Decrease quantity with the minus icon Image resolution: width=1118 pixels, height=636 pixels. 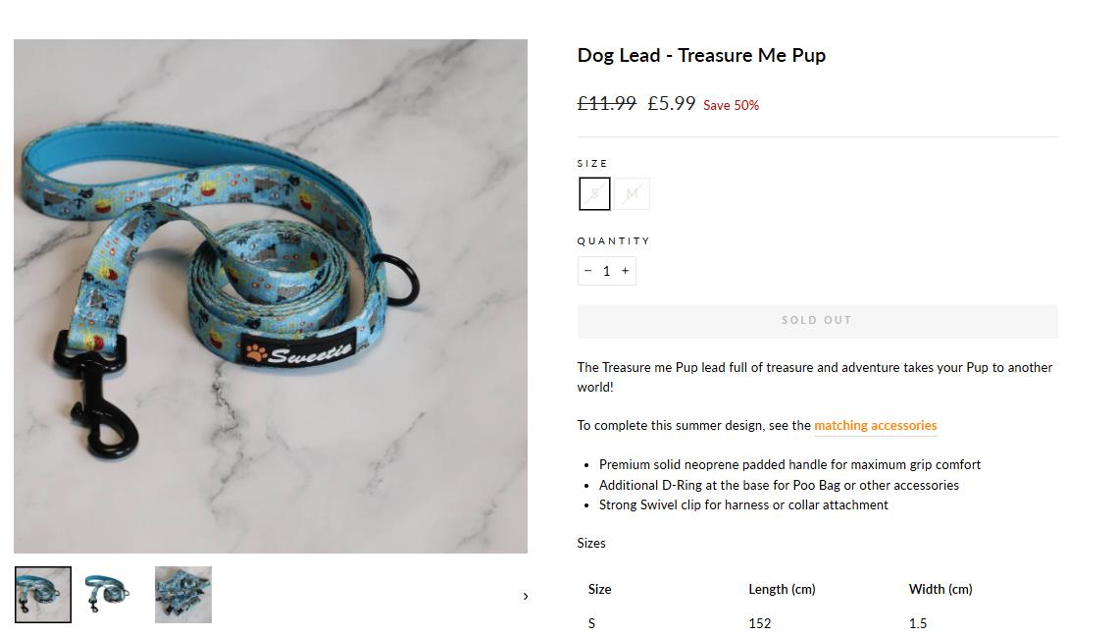[587, 271]
